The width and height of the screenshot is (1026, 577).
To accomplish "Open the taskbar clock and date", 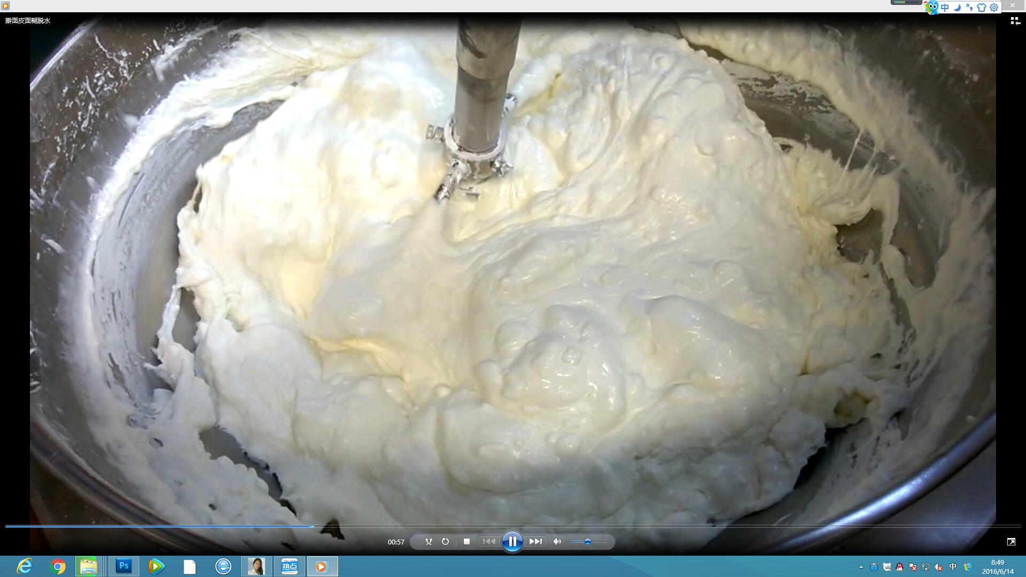I will click(997, 567).
